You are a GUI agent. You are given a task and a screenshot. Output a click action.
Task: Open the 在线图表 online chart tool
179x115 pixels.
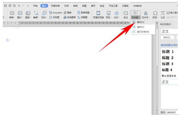[70, 17]
